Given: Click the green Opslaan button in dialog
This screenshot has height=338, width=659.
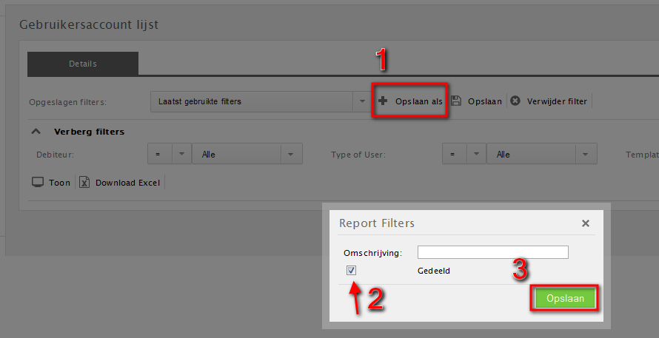Looking at the screenshot, I should click(x=565, y=299).
